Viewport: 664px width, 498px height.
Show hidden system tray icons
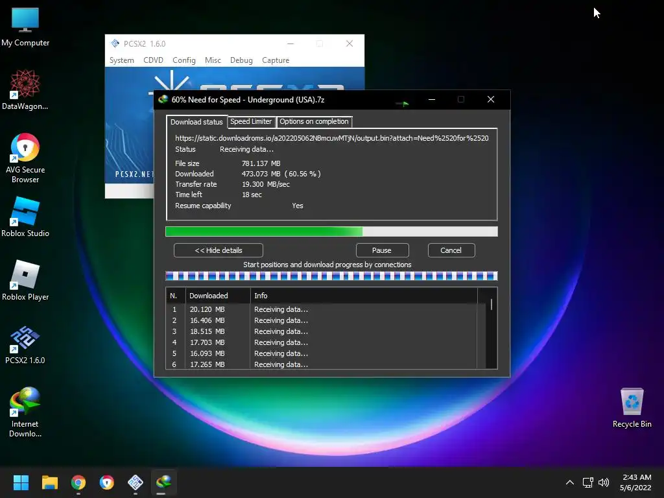coord(570,482)
